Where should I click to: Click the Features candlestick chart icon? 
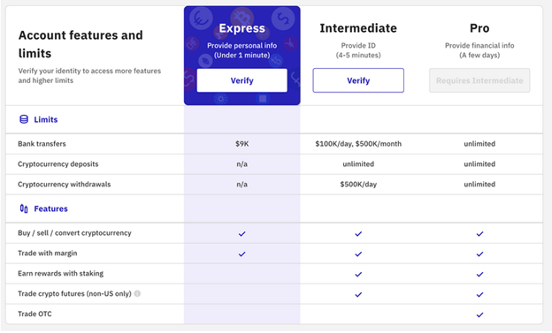[24, 208]
